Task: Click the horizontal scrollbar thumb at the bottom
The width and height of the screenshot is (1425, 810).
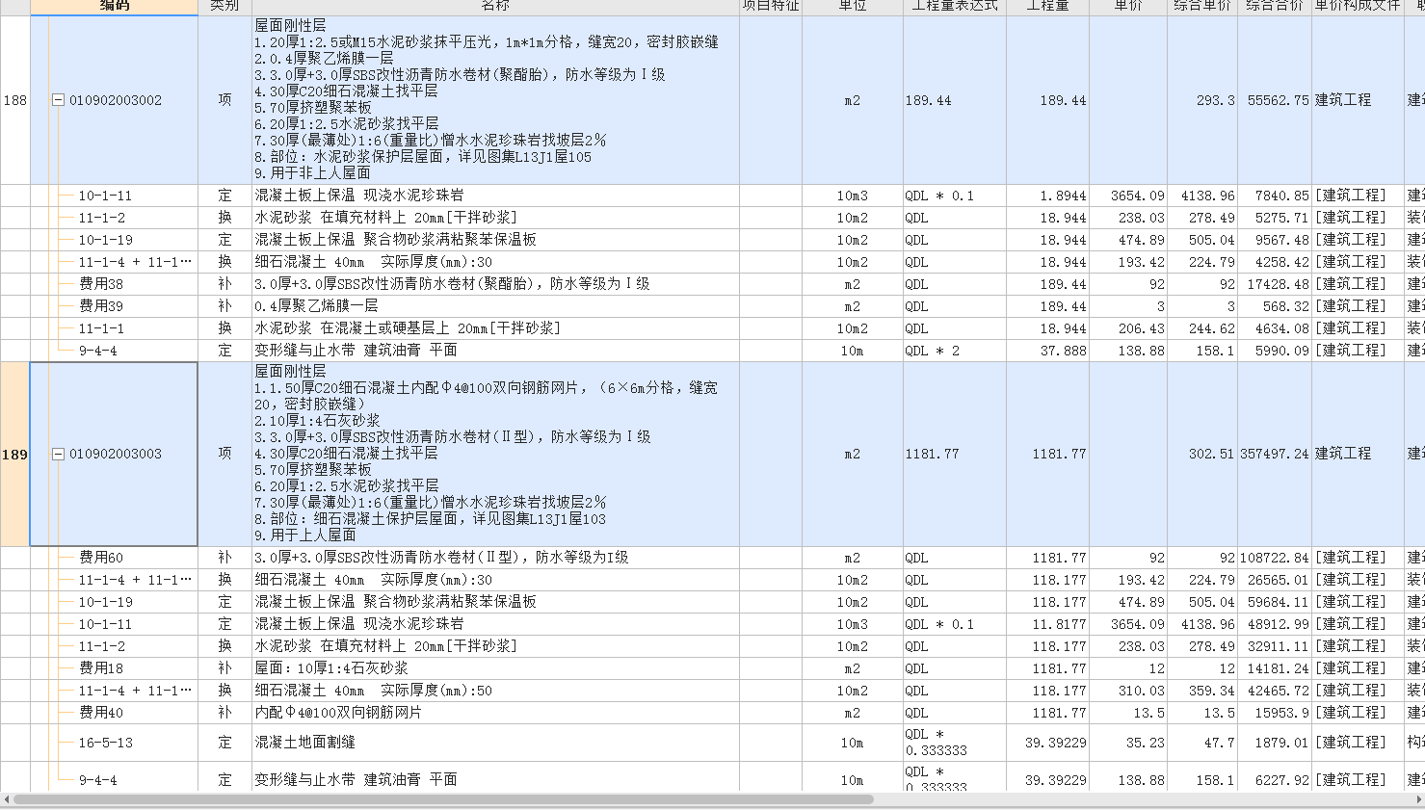Action: click(443, 799)
